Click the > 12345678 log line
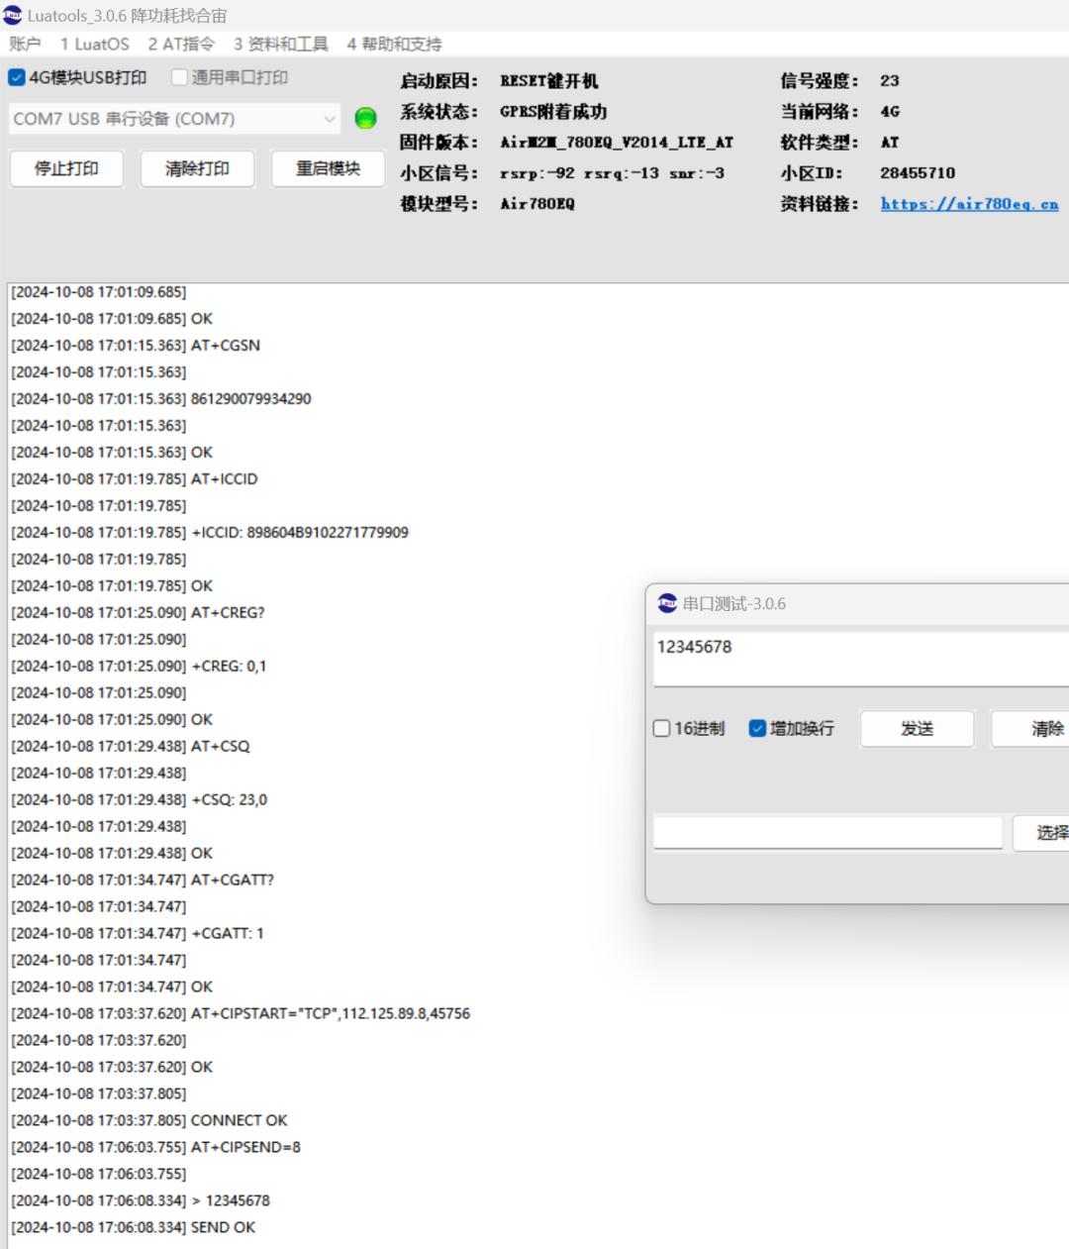Image resolution: width=1069 pixels, height=1249 pixels. pyautogui.click(x=141, y=1200)
